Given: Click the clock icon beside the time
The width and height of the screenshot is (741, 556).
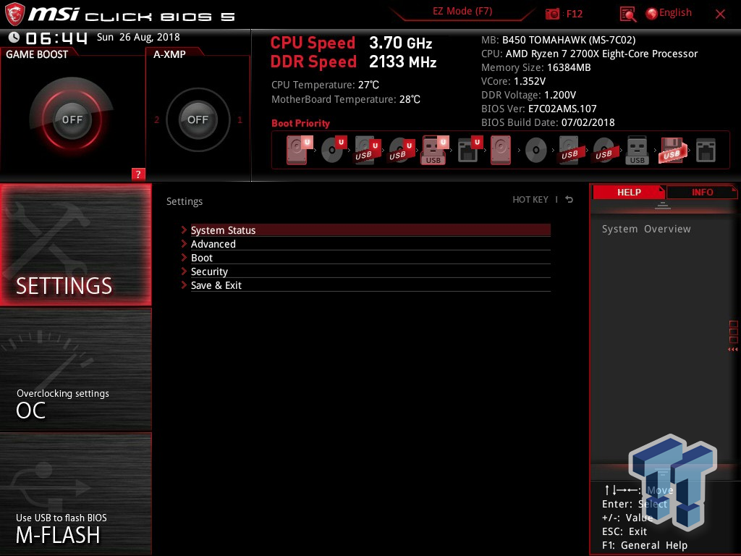Looking at the screenshot, I should click(x=14, y=38).
